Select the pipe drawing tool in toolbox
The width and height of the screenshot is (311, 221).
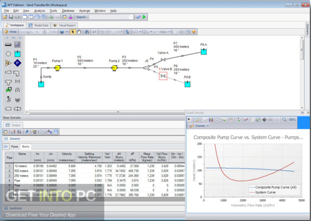tap(8, 44)
